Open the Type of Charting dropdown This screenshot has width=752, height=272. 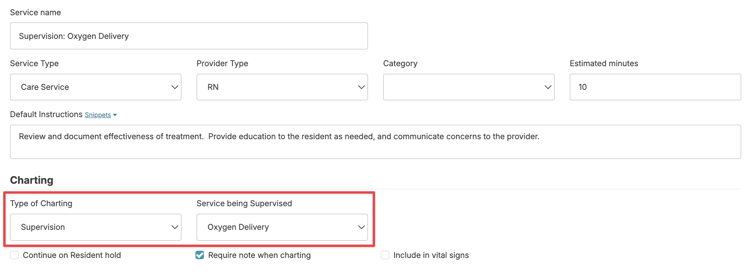(96, 227)
